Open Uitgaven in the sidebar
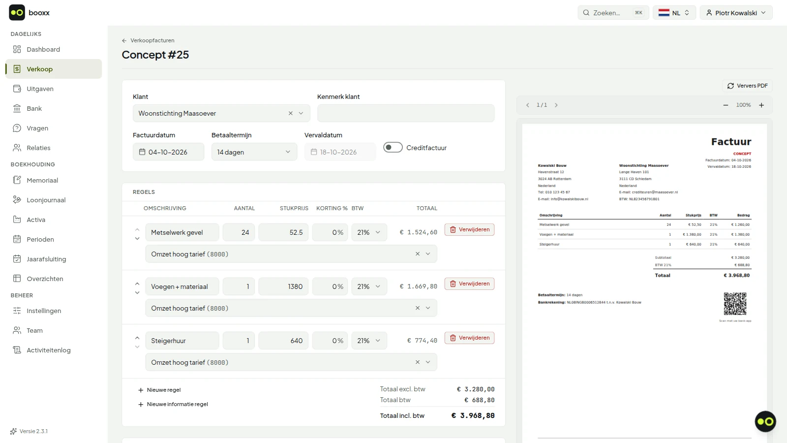The height and width of the screenshot is (443, 787). 54,89
